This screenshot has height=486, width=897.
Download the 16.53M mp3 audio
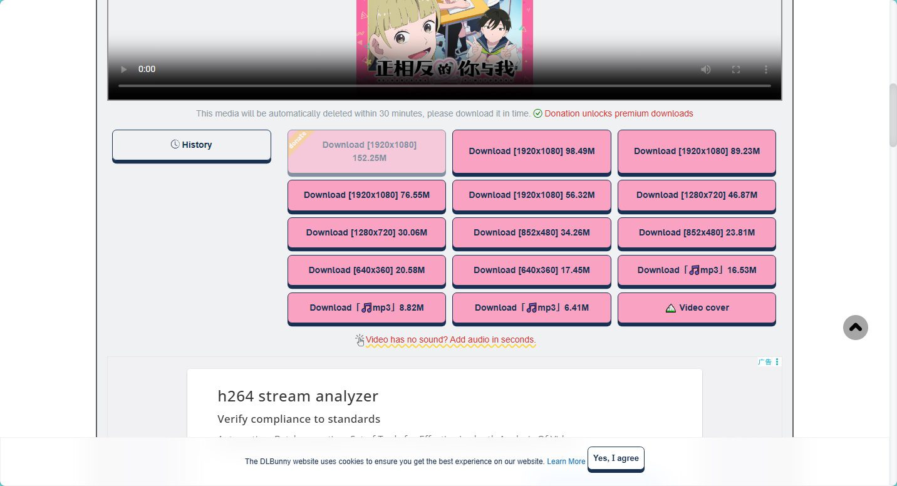coord(697,270)
